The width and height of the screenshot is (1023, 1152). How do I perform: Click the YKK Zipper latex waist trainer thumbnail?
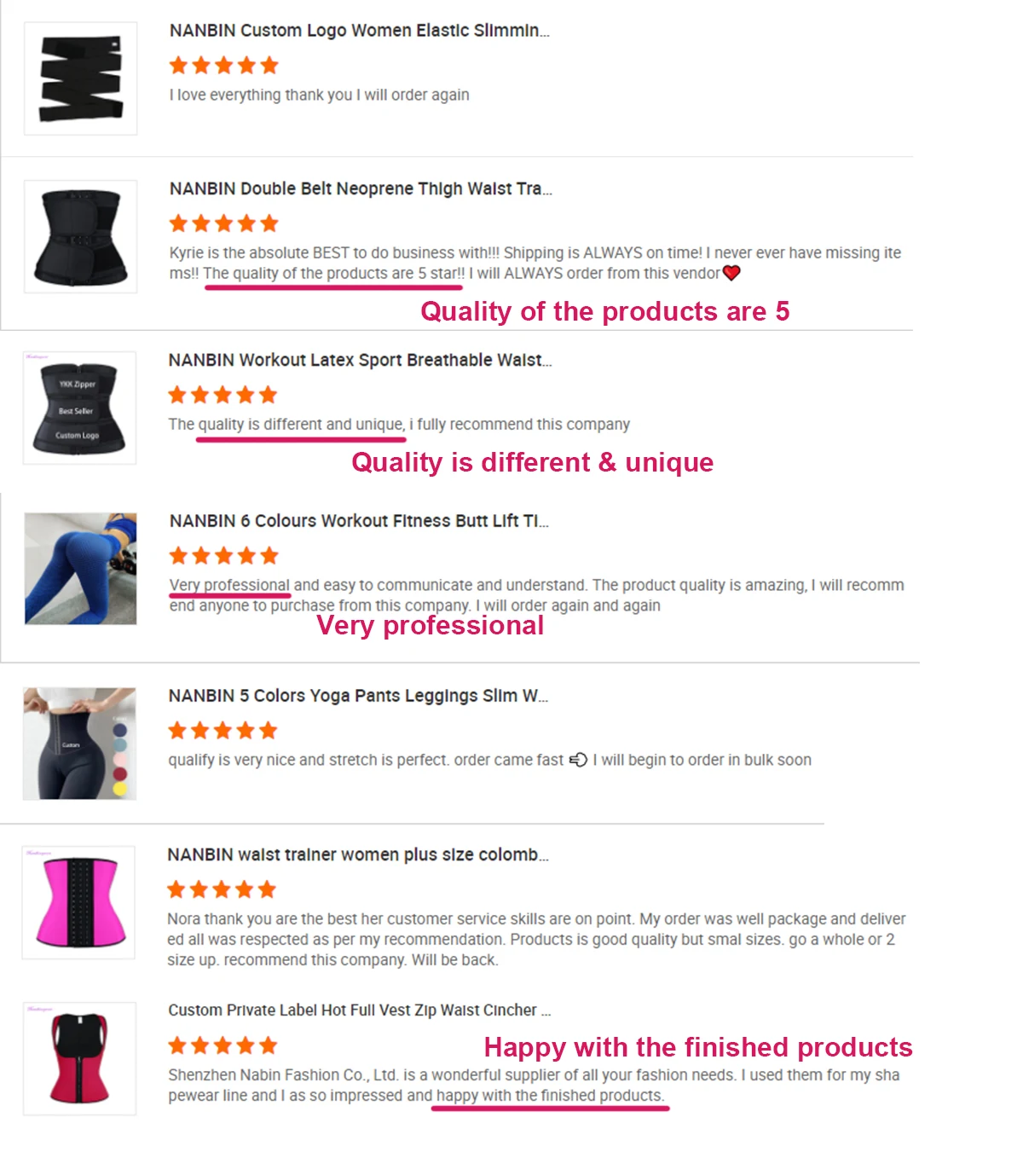79,408
